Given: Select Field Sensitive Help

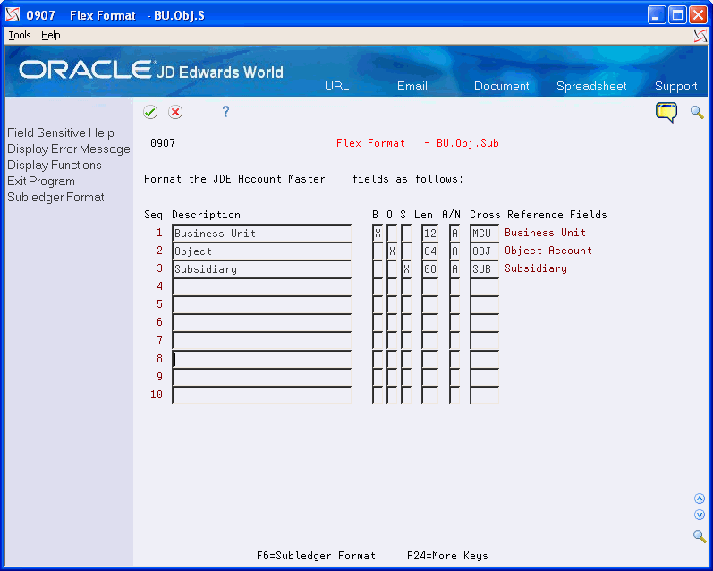Looking at the screenshot, I should click(61, 132).
